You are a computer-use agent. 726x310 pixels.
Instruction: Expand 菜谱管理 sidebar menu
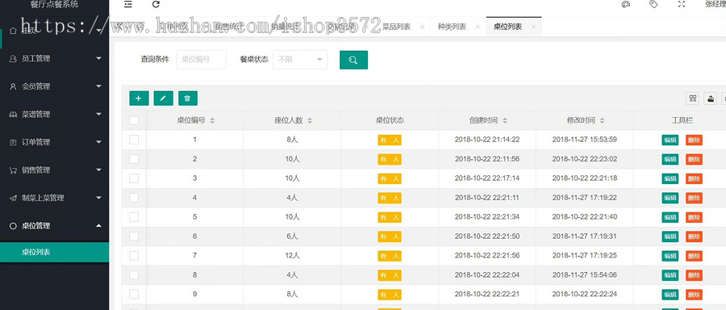55,114
